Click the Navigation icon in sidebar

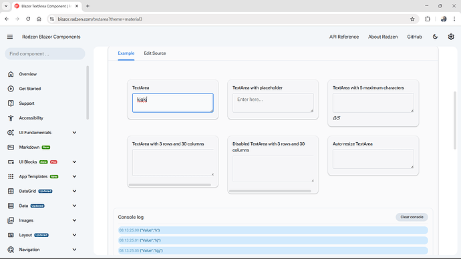click(x=11, y=250)
